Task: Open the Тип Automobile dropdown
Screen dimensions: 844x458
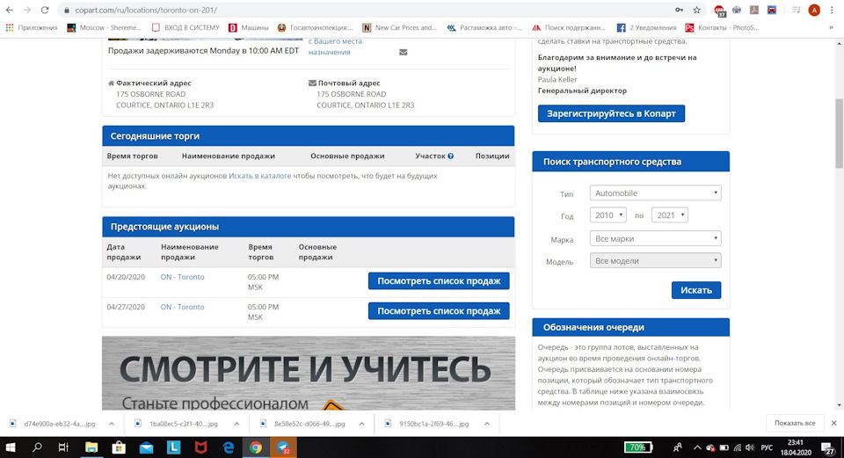Action: (655, 193)
